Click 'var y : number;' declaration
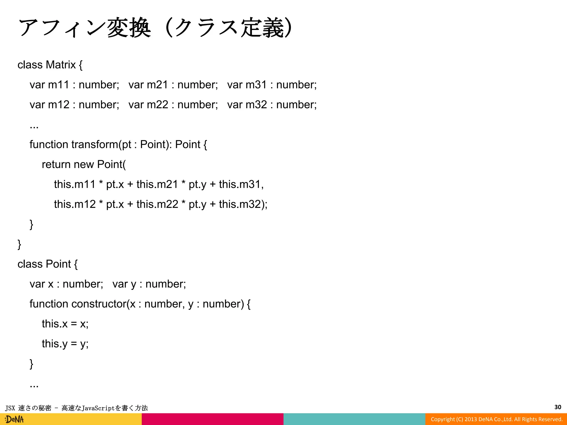This screenshot has height=425, width=567. click(149, 284)
